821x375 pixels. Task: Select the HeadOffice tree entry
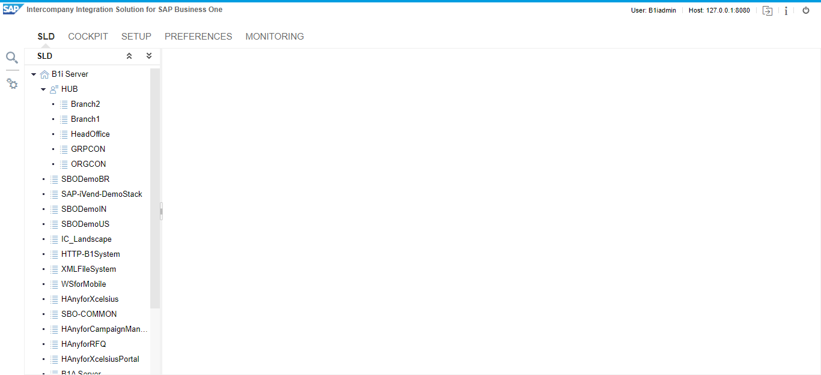click(x=90, y=134)
